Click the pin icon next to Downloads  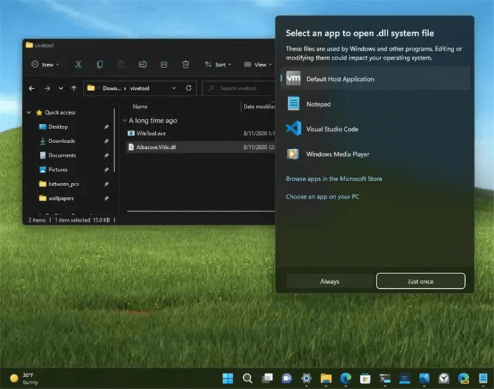pos(106,141)
